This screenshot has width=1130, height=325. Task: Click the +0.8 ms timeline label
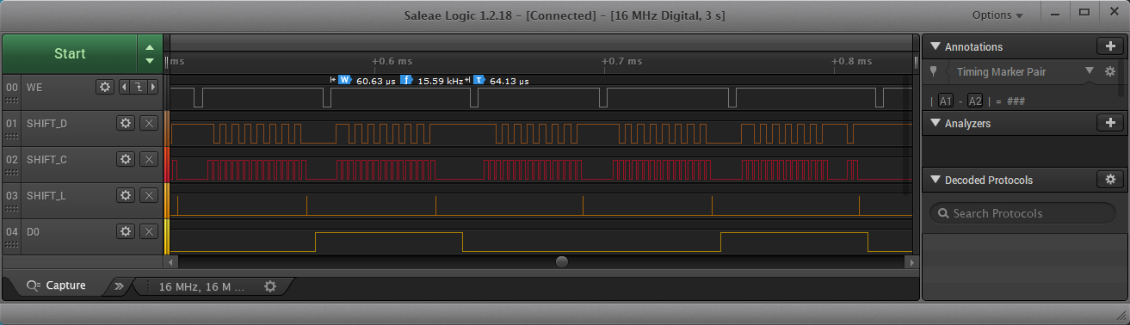point(851,61)
